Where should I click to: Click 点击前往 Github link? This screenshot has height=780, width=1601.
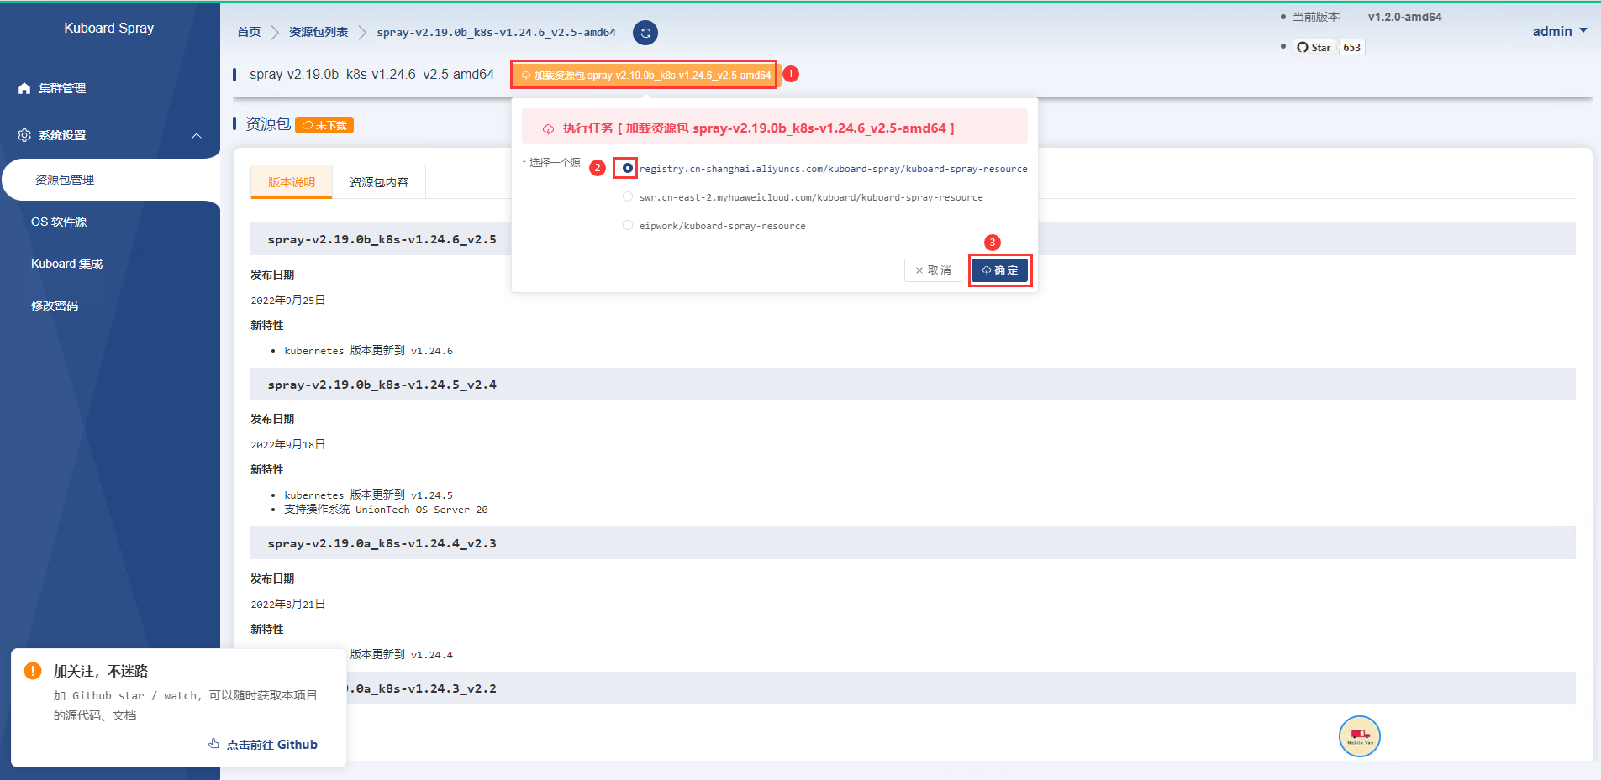pos(263,745)
